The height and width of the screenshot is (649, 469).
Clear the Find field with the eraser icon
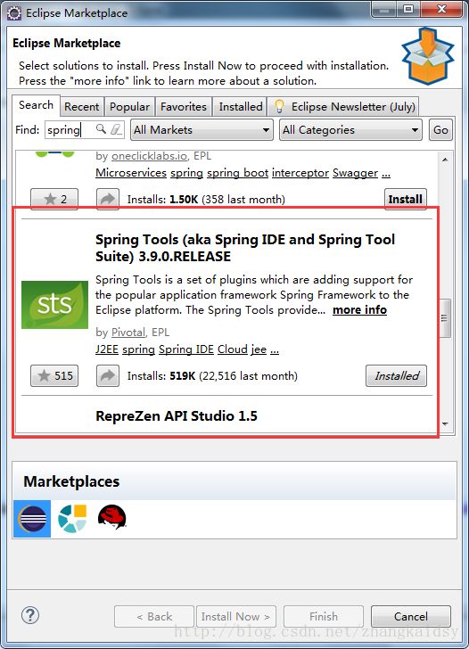pyautogui.click(x=116, y=129)
